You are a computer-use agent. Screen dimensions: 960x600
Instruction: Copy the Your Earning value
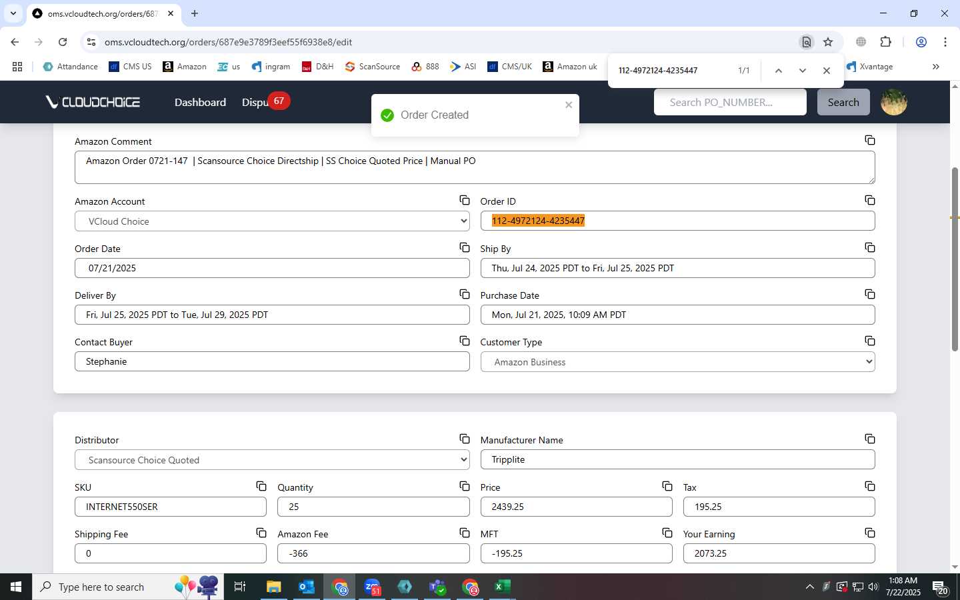pos(870,533)
